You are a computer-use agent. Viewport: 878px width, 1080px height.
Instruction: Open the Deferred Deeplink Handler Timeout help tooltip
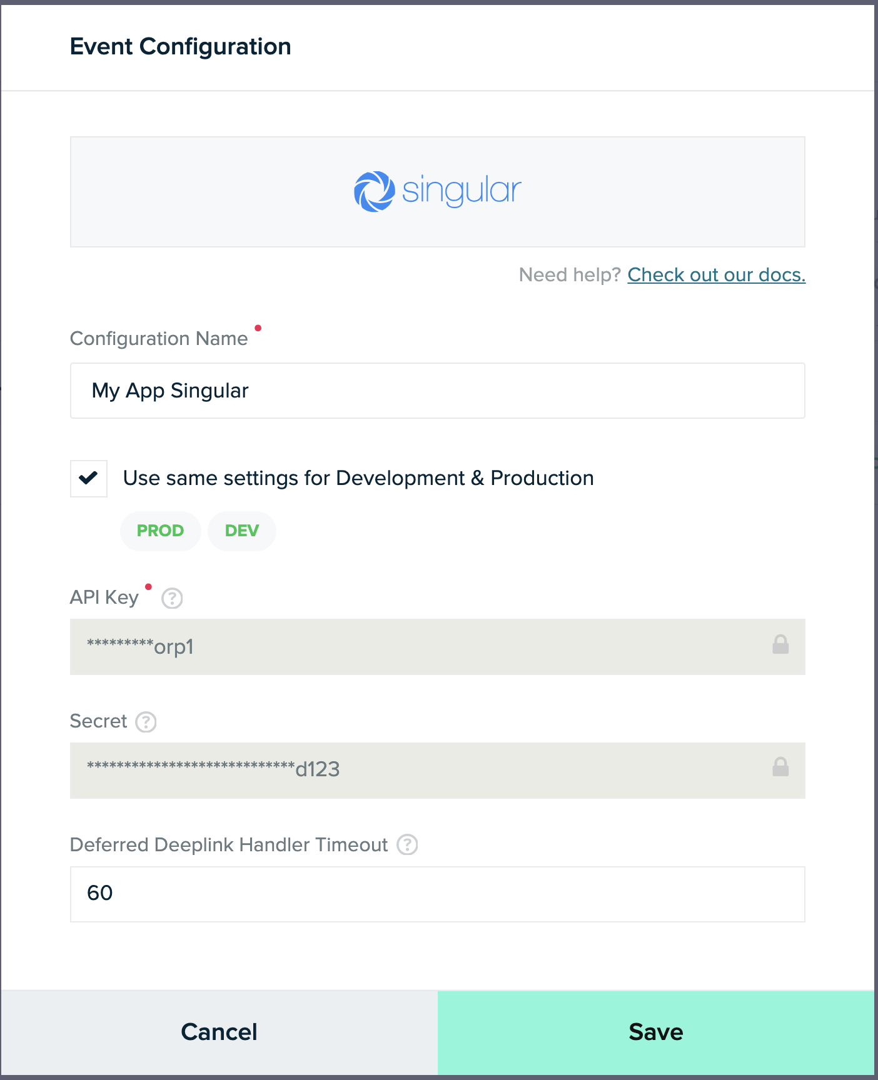407,845
